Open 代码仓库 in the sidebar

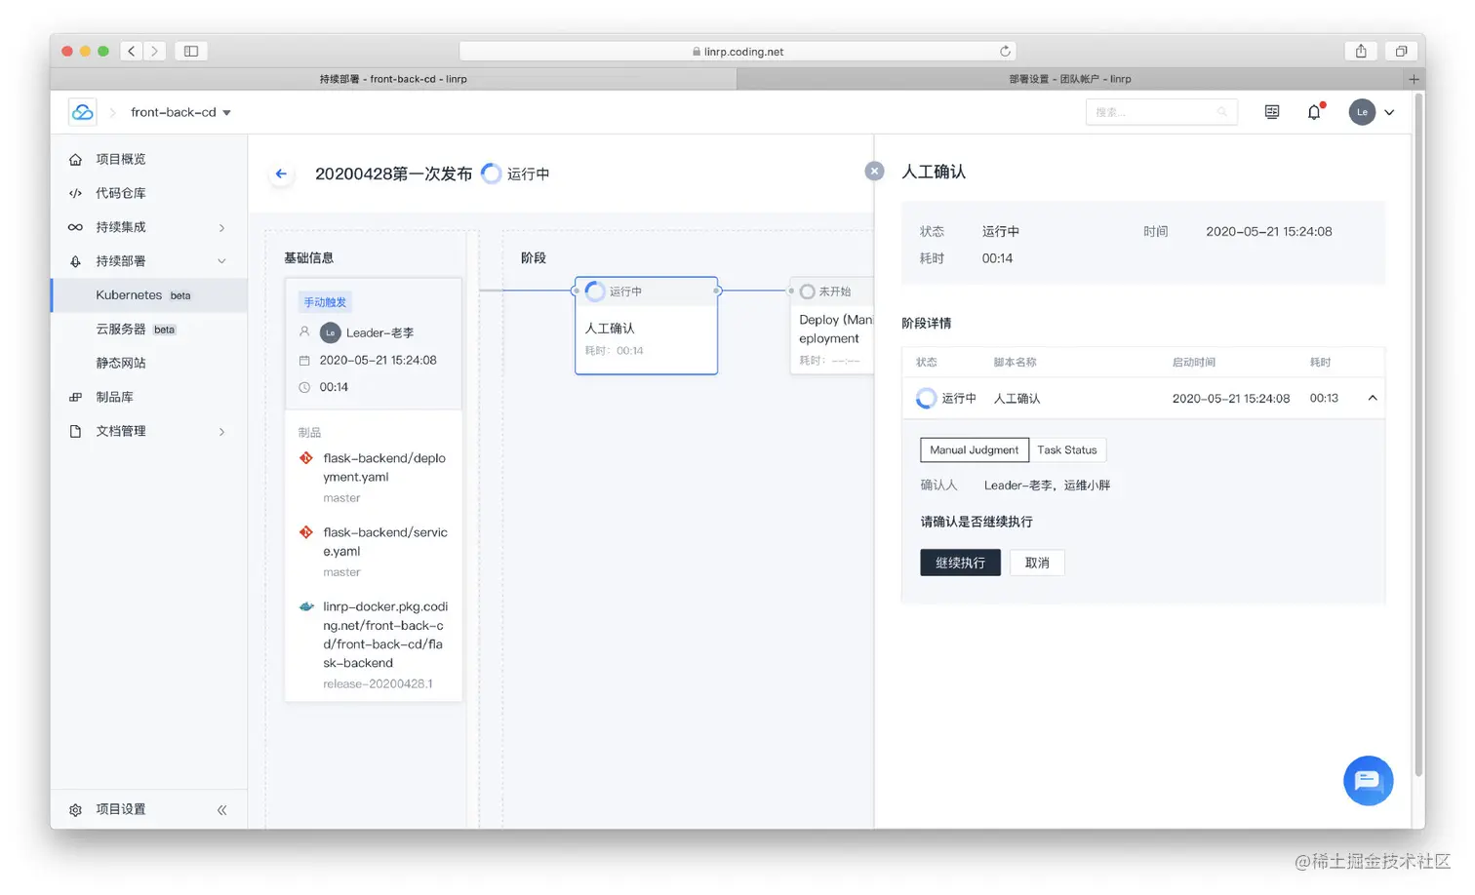point(120,193)
